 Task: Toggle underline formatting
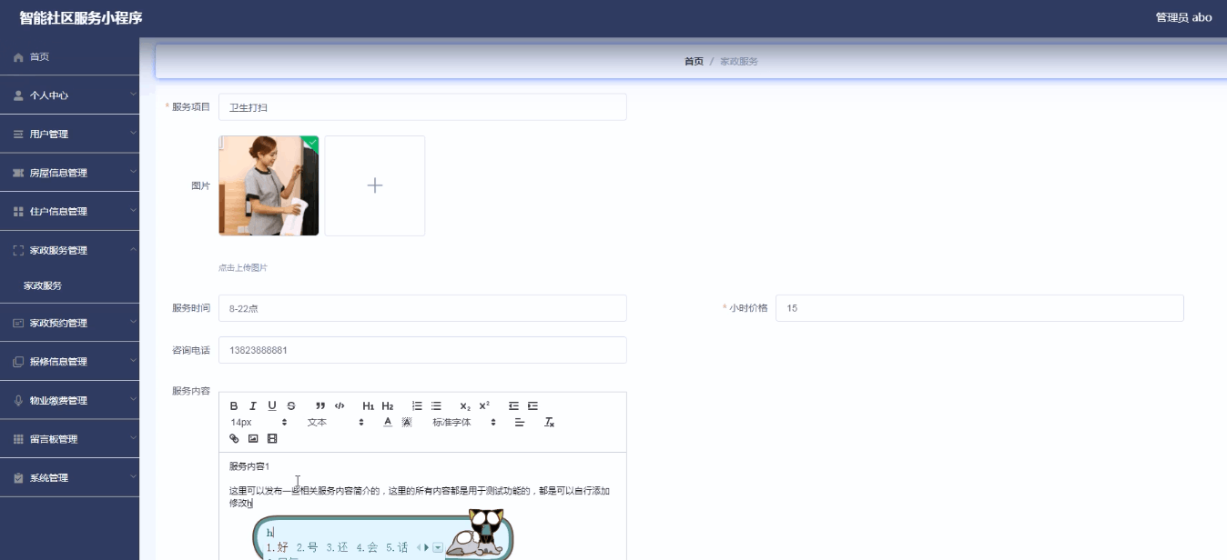coord(271,405)
